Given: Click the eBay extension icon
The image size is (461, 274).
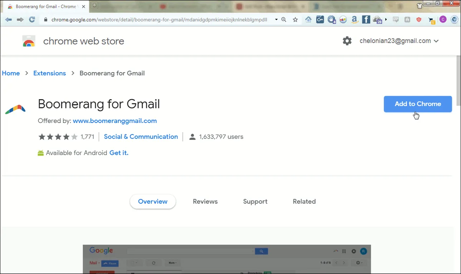Looking at the screenshot, I should [343, 20].
